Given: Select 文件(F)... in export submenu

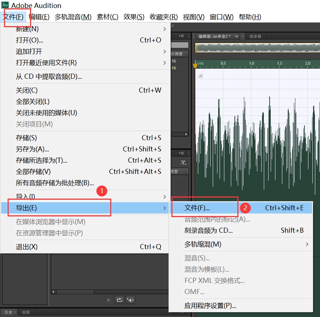Looking at the screenshot, I should click(241, 208).
